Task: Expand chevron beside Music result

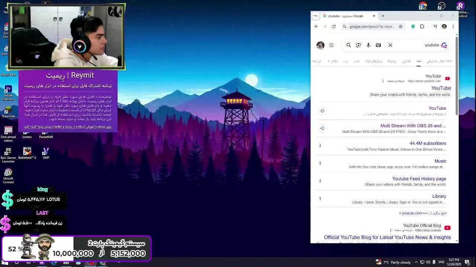Action: 320,163
